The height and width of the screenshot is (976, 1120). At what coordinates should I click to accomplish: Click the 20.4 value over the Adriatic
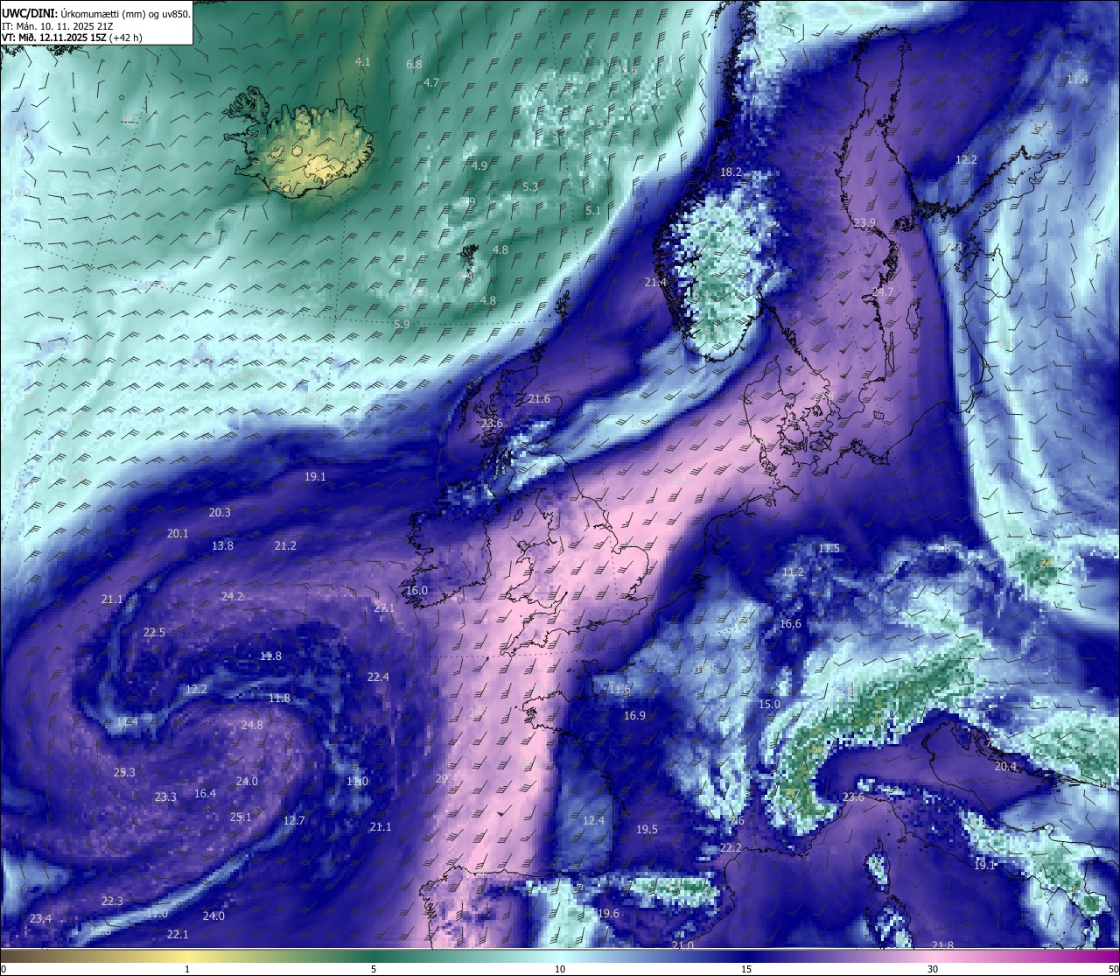point(1006,766)
